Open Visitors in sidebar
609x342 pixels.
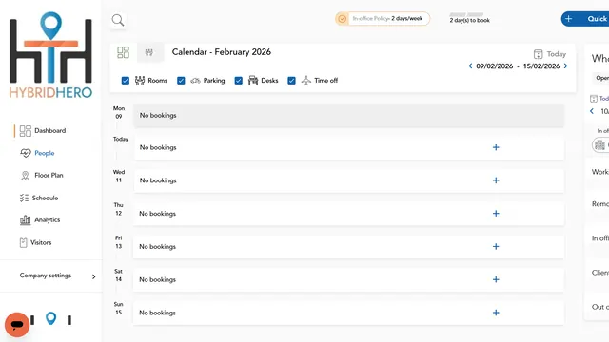[41, 243]
